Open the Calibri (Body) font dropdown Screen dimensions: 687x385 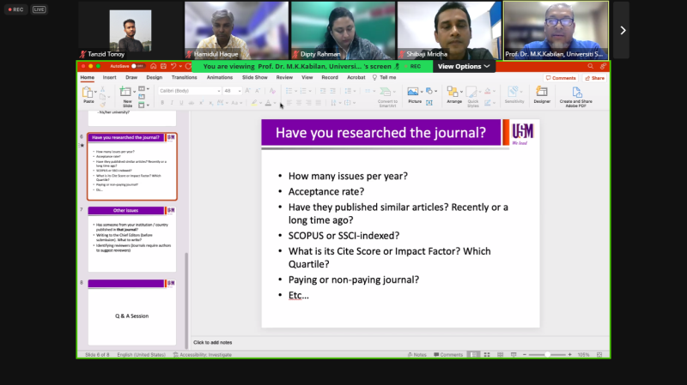[x=189, y=90]
